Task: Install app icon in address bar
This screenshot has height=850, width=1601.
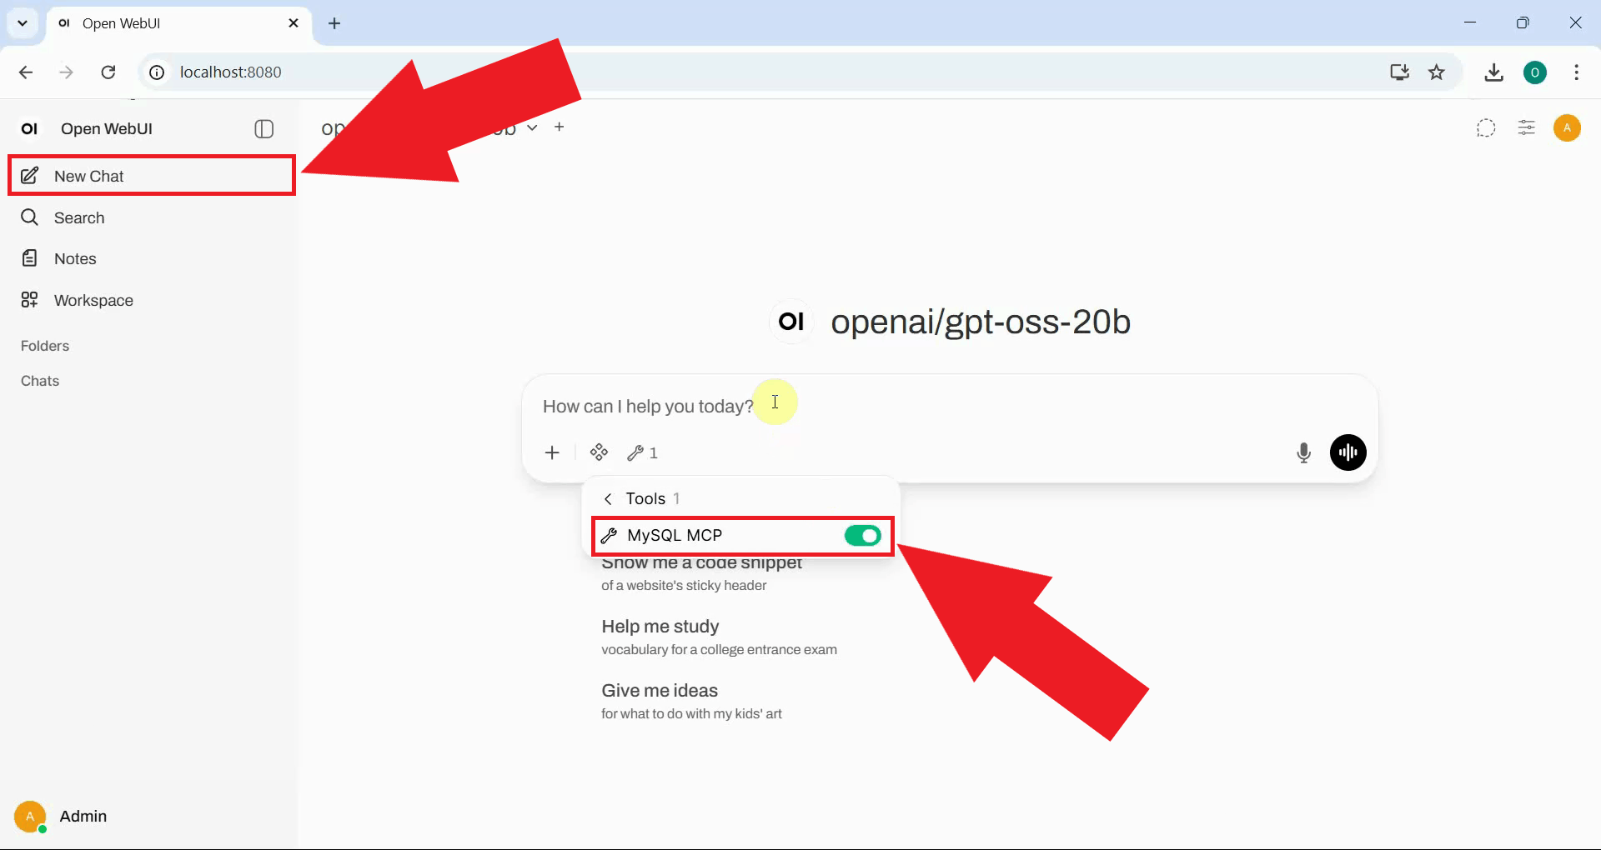Action: pos(1399,72)
